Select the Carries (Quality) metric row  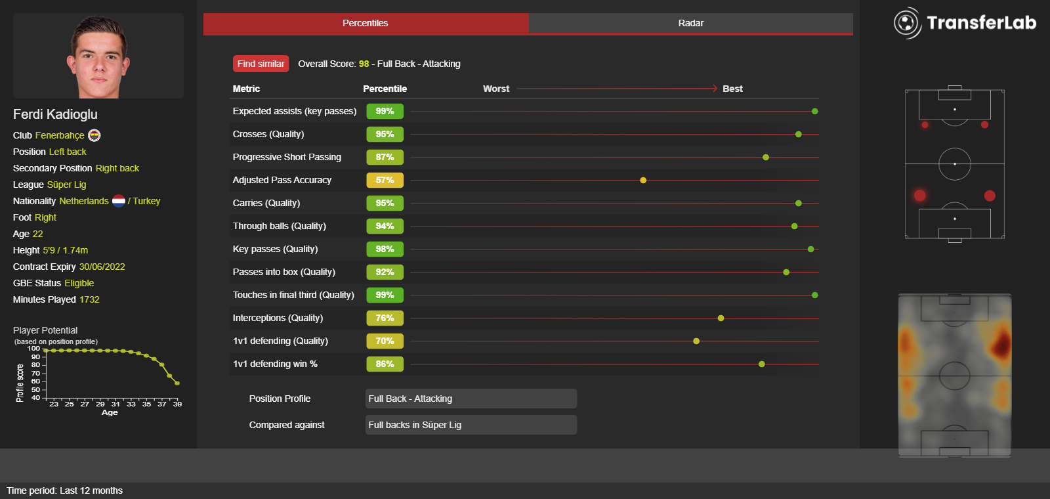click(x=524, y=203)
